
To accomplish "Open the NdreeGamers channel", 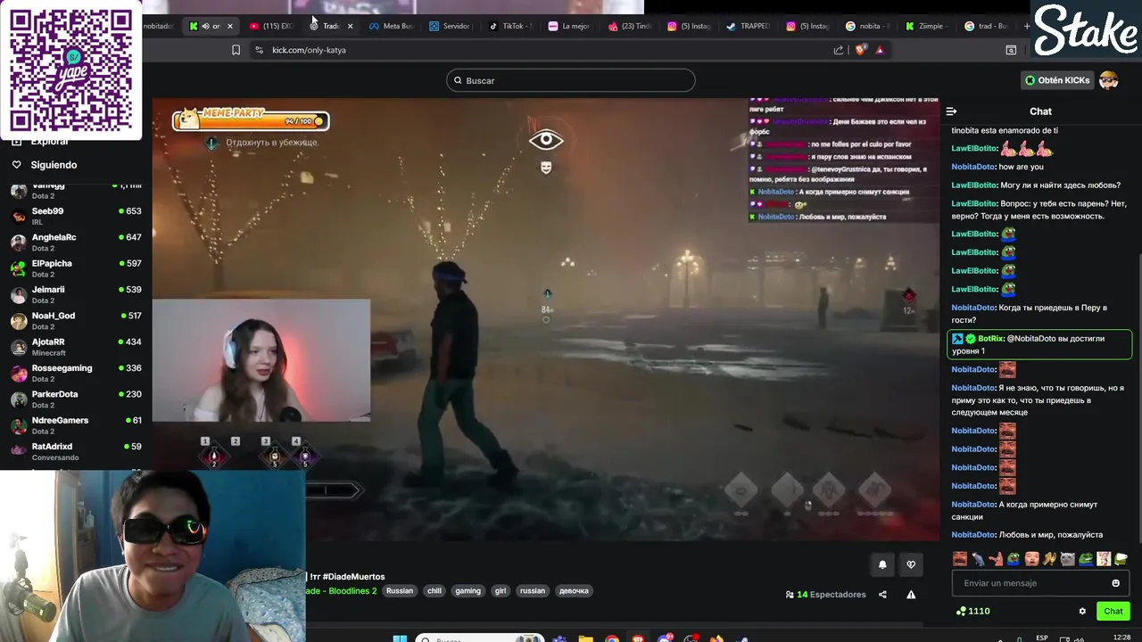I will (76, 425).
